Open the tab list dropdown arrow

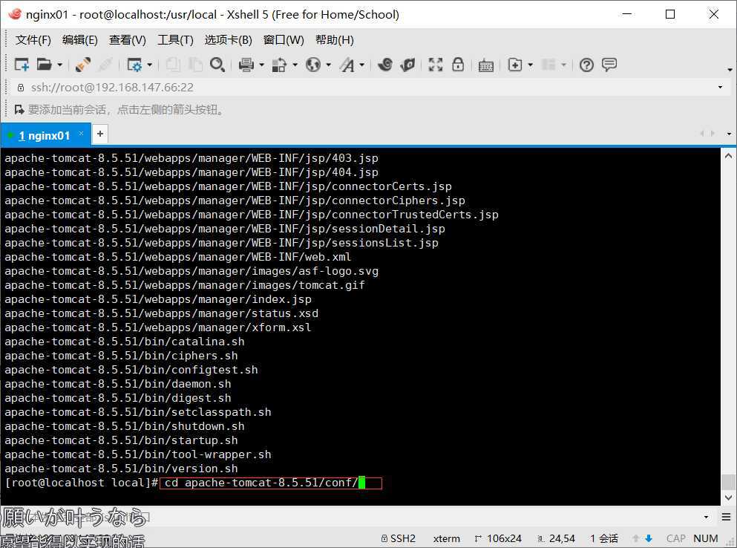click(729, 134)
